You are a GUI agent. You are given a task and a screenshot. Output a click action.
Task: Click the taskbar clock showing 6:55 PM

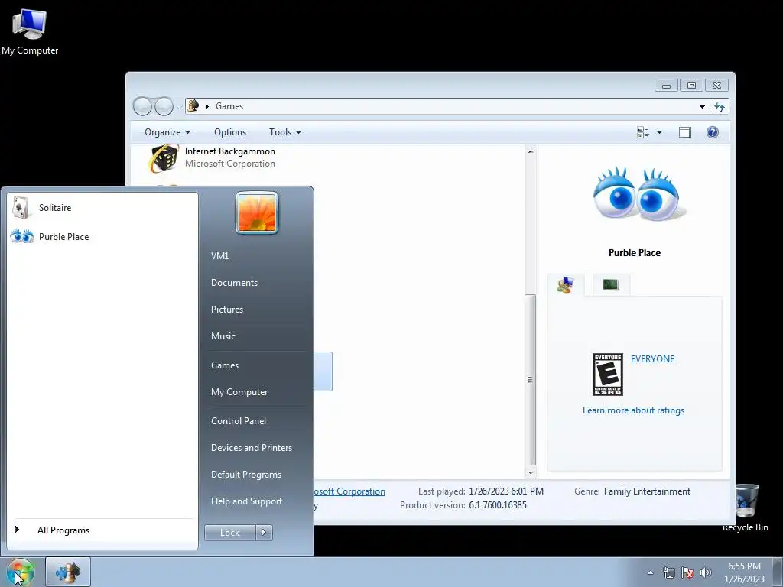tap(744, 572)
